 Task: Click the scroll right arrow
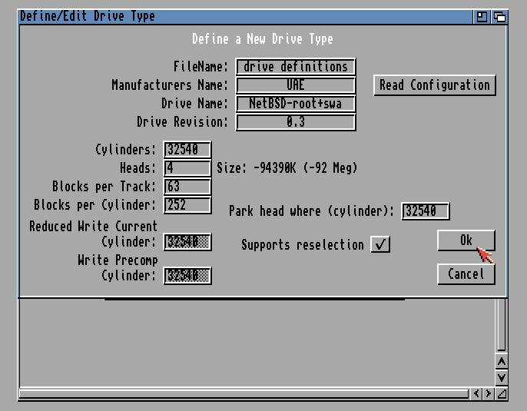489,394
